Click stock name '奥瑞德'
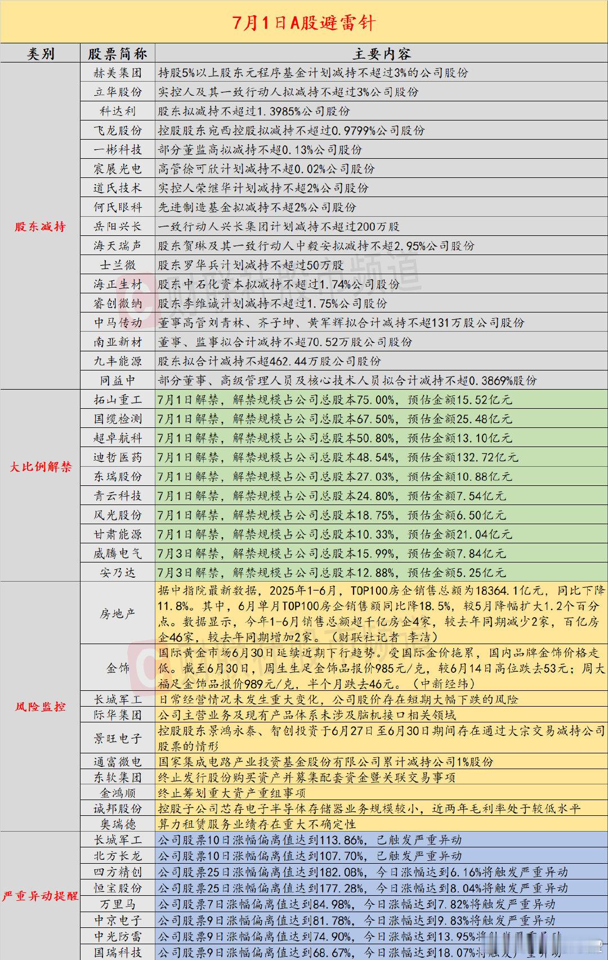The height and width of the screenshot is (960, 608). point(118,824)
